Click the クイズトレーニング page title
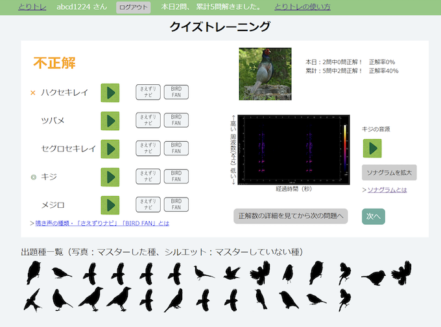Viewport: 441px width, 327px height. (220, 27)
